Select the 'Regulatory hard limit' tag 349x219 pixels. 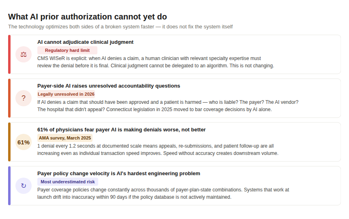point(67,50)
